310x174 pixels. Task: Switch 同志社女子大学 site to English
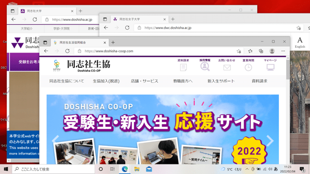pyautogui.click(x=300, y=43)
